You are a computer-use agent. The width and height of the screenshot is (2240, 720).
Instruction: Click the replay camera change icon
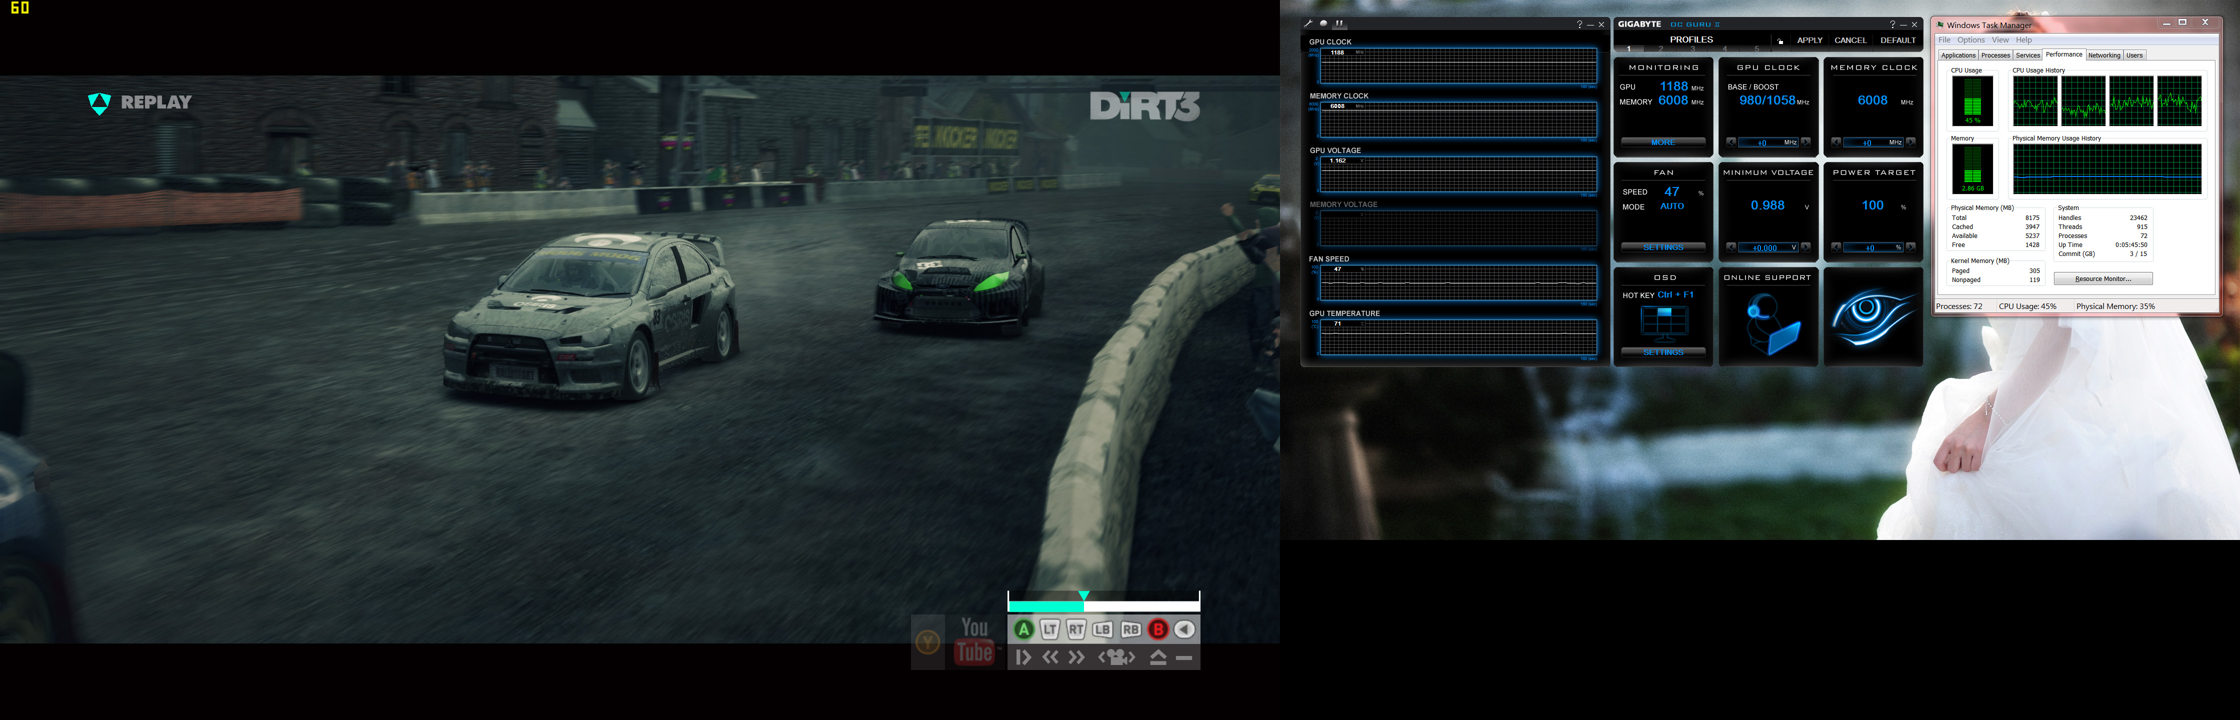coord(1116,657)
